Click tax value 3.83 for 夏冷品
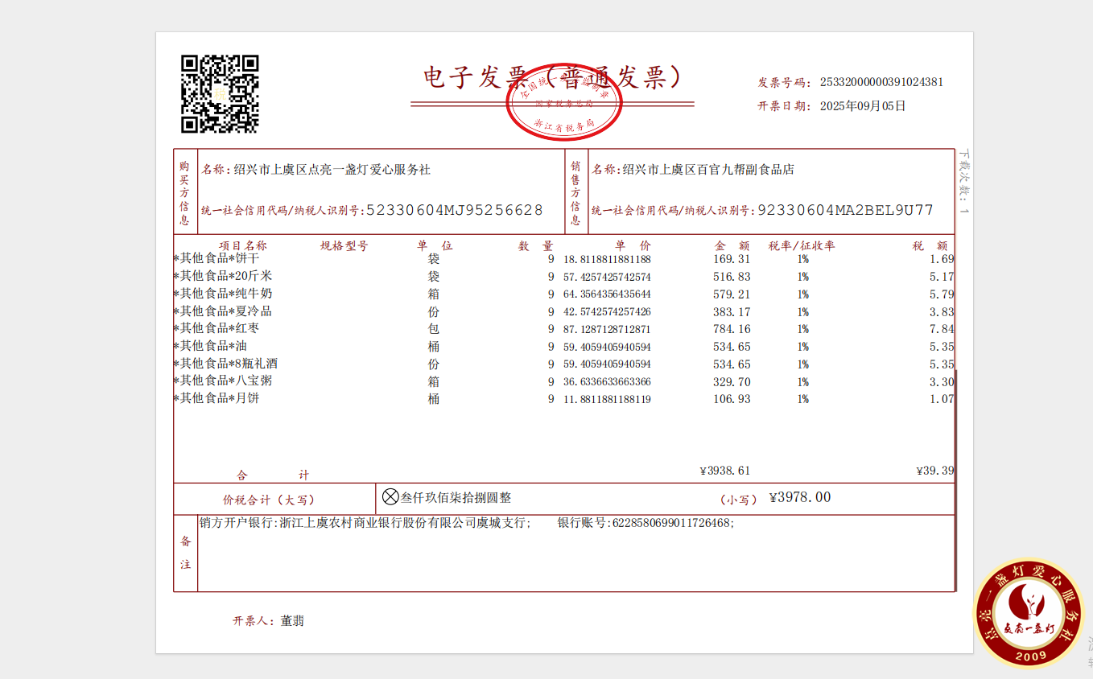 click(x=942, y=312)
